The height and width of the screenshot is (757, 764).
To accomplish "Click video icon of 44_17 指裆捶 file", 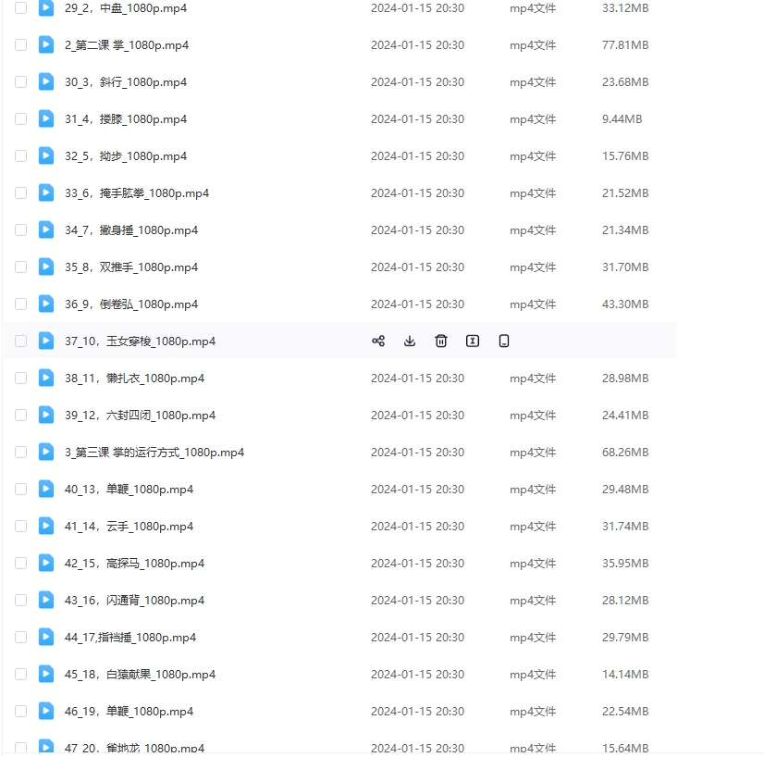I will pos(46,637).
